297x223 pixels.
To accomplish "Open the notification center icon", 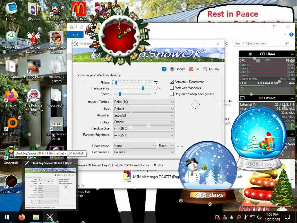I will tap(287, 217).
